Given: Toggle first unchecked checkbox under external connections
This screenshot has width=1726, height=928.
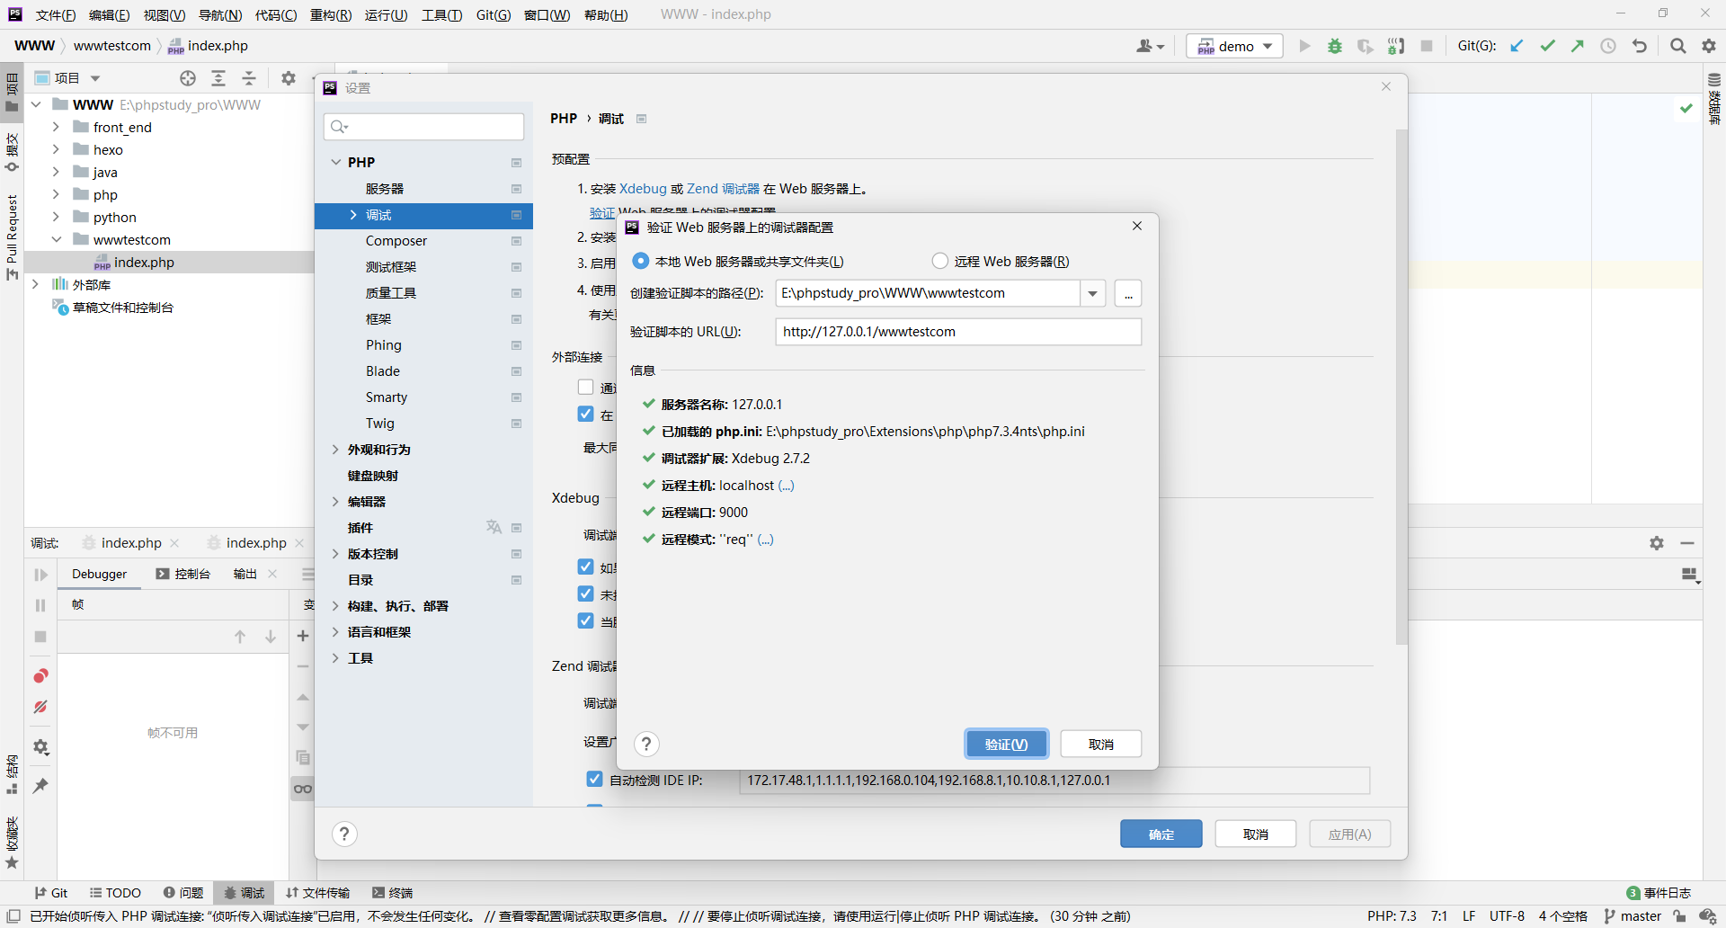Looking at the screenshot, I should click(x=585, y=387).
